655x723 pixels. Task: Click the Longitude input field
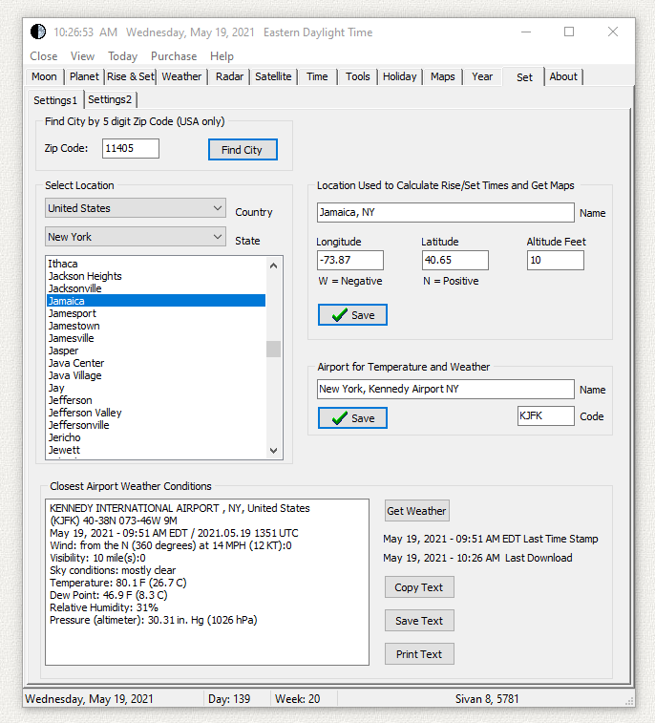[350, 260]
